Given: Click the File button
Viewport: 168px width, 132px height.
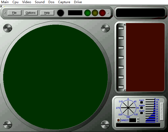Looking at the screenshot, I should [x=15, y=13].
